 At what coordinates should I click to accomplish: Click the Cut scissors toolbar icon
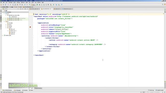(x=13, y=5)
